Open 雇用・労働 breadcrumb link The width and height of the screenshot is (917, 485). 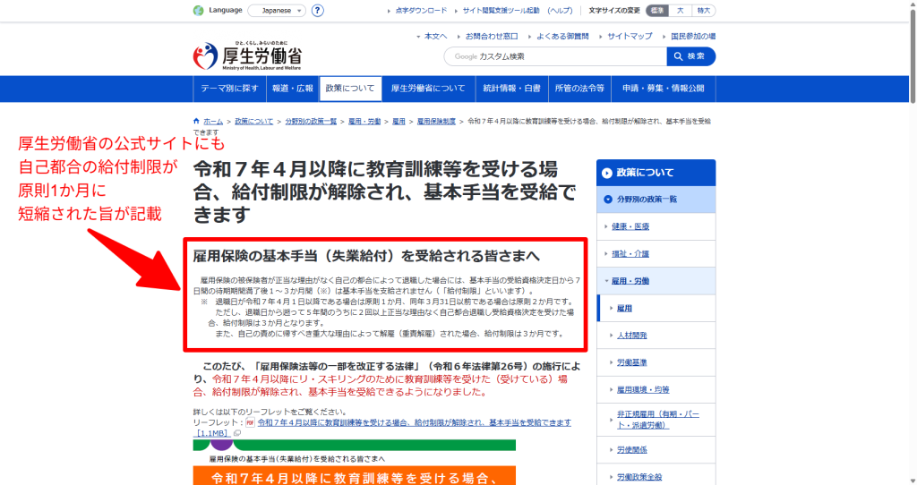pyautogui.click(x=364, y=122)
